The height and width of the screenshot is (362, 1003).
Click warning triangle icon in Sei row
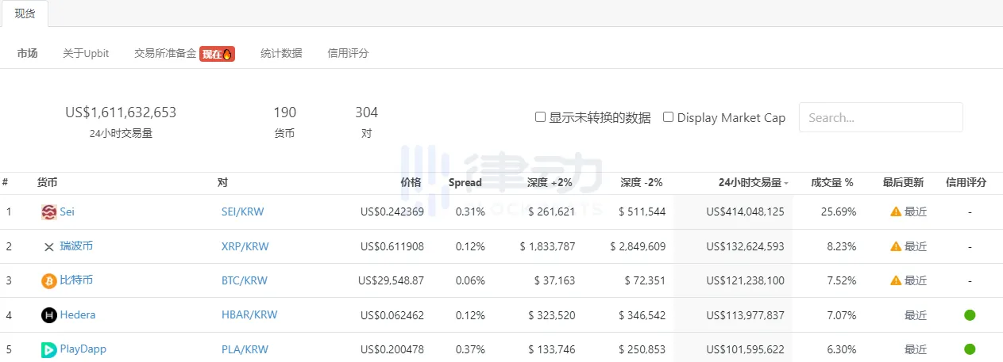[x=896, y=211]
